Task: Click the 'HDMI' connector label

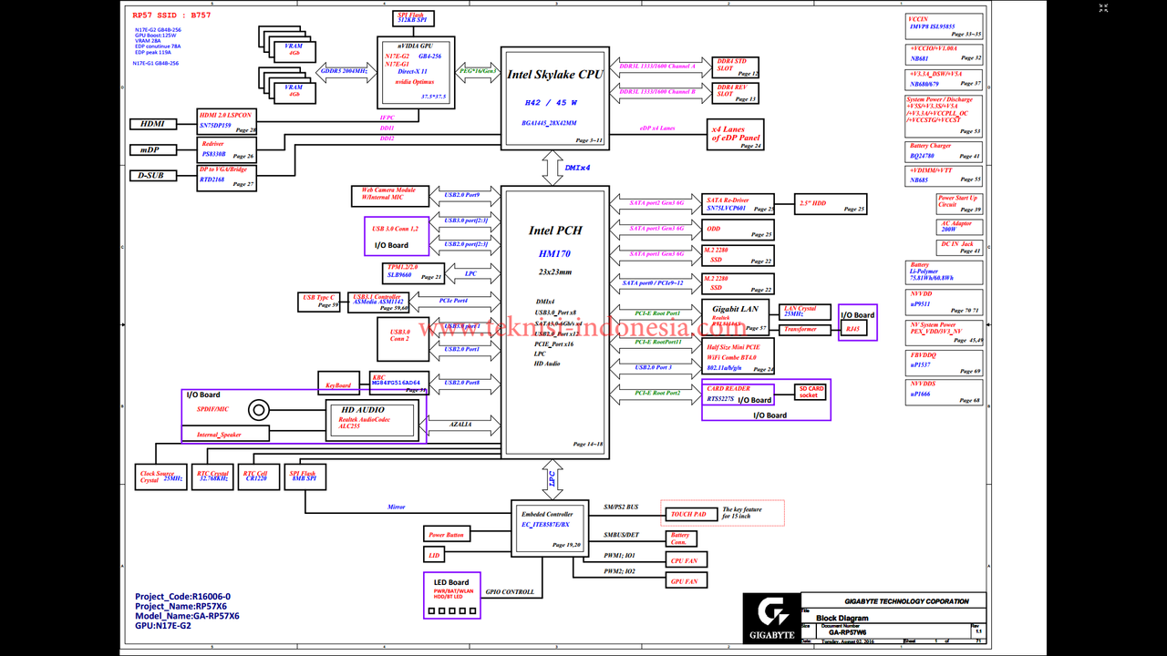Action: pos(153,124)
